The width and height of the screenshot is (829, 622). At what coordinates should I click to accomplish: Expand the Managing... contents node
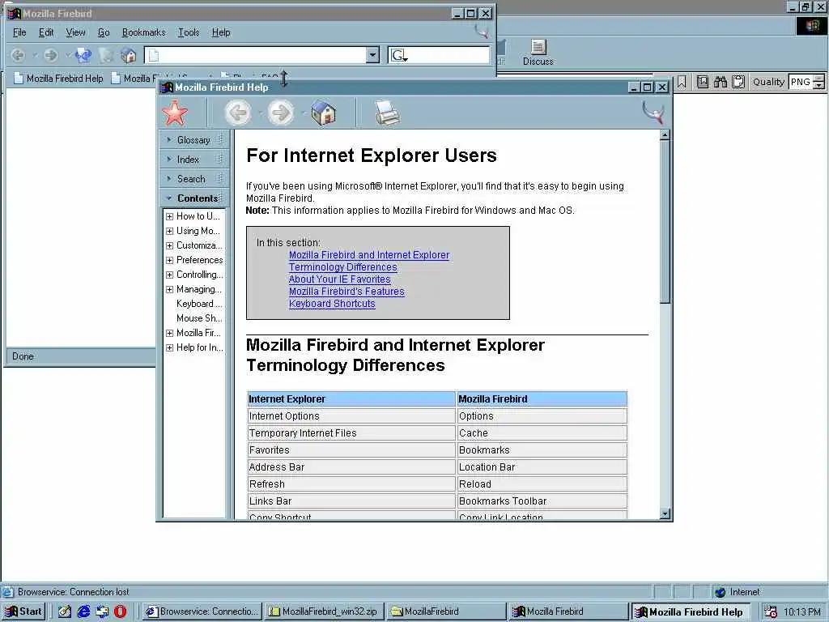coord(169,289)
